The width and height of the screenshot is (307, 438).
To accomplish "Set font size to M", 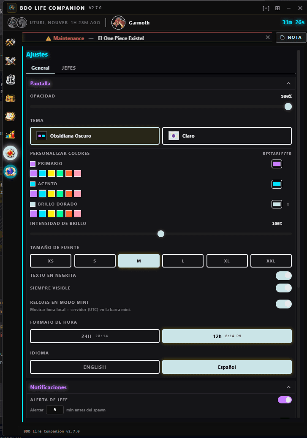I will [x=139, y=261].
